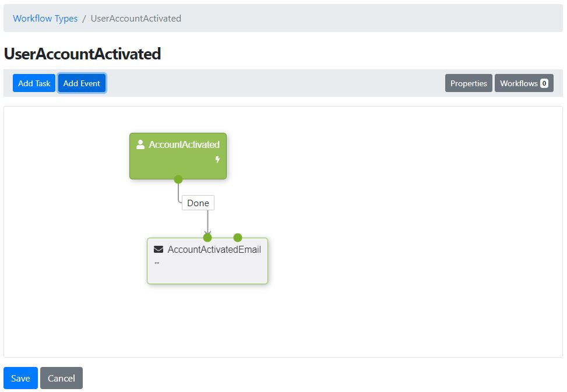Click the user icon in AccountActivated node
The height and width of the screenshot is (392, 567).
pos(140,144)
